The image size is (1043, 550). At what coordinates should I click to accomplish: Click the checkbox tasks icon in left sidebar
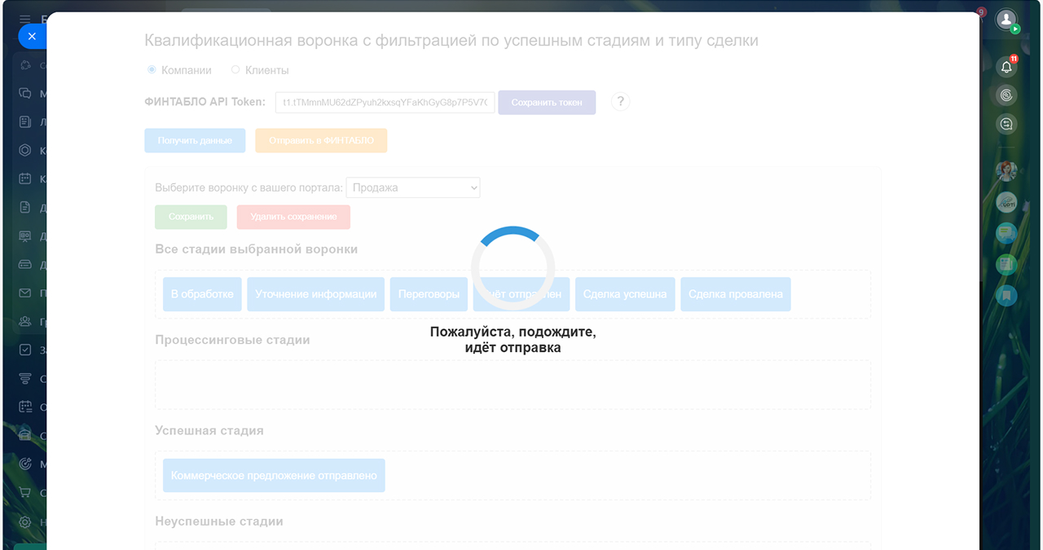tap(25, 350)
